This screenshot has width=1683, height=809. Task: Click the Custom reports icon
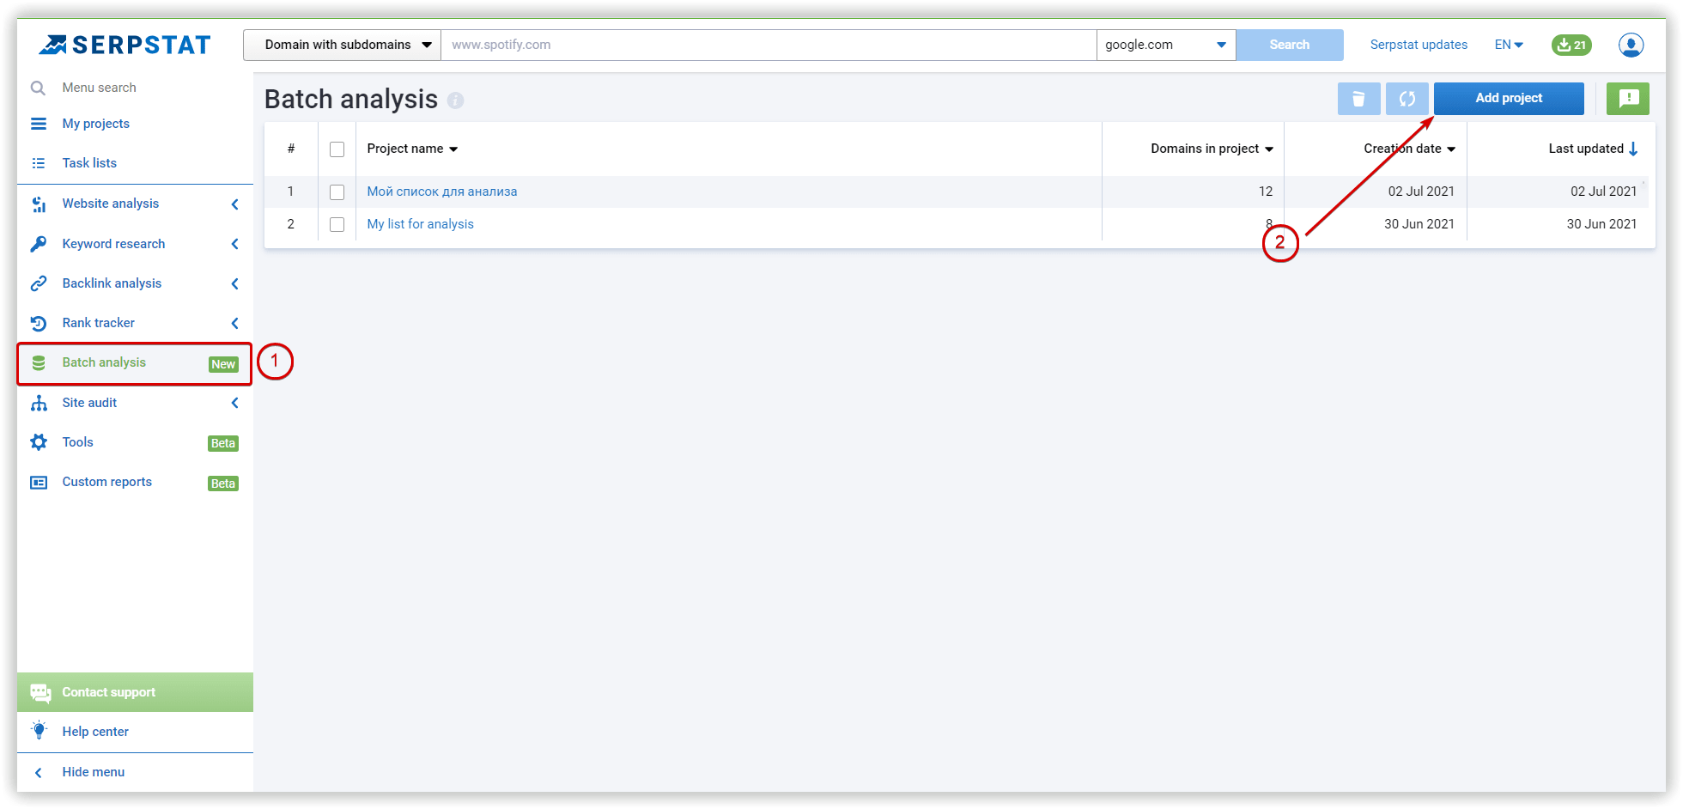click(39, 483)
